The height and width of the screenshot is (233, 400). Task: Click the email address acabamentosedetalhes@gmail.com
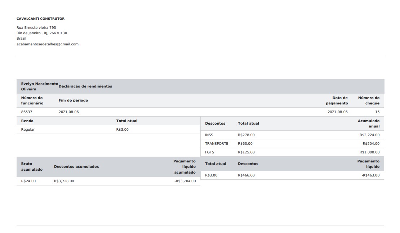pos(48,44)
